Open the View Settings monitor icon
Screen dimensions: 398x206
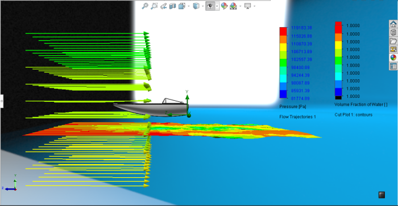[x=247, y=6]
